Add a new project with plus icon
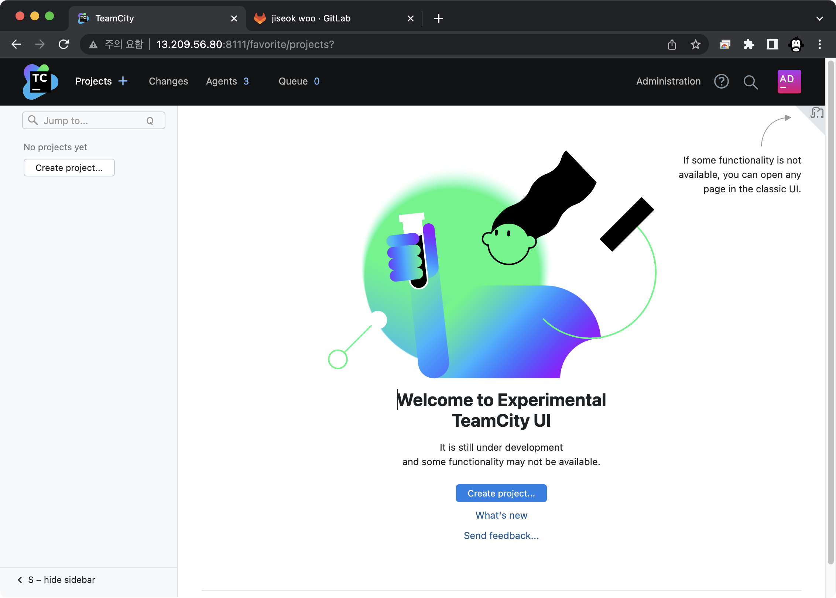 coord(123,81)
